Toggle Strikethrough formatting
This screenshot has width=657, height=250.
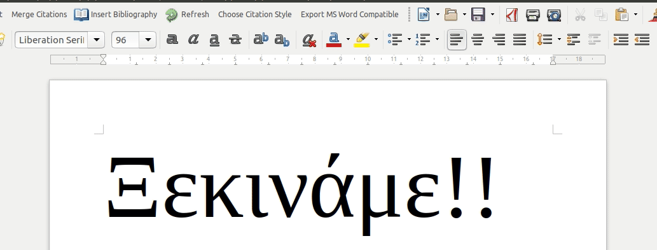click(235, 40)
